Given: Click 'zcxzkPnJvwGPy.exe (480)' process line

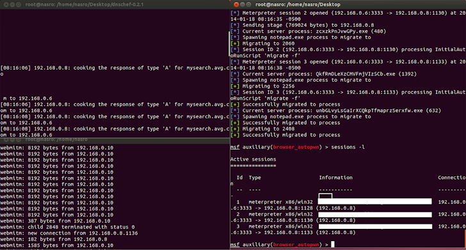Looking at the screenshot, I should [308, 31].
